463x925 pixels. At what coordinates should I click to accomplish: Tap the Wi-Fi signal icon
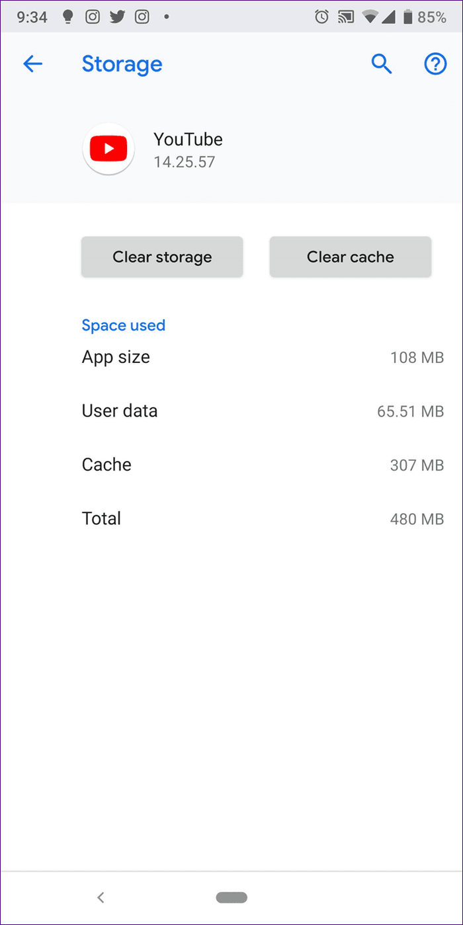(x=369, y=17)
